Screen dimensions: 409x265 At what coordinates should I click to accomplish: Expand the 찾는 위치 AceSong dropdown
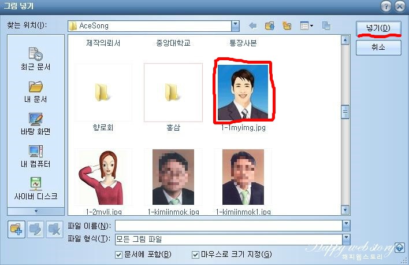(x=235, y=26)
